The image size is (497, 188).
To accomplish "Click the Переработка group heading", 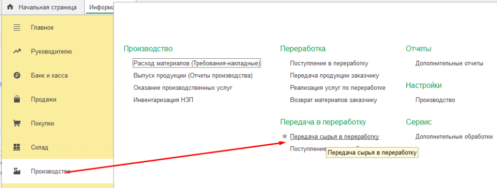I will (x=303, y=49).
